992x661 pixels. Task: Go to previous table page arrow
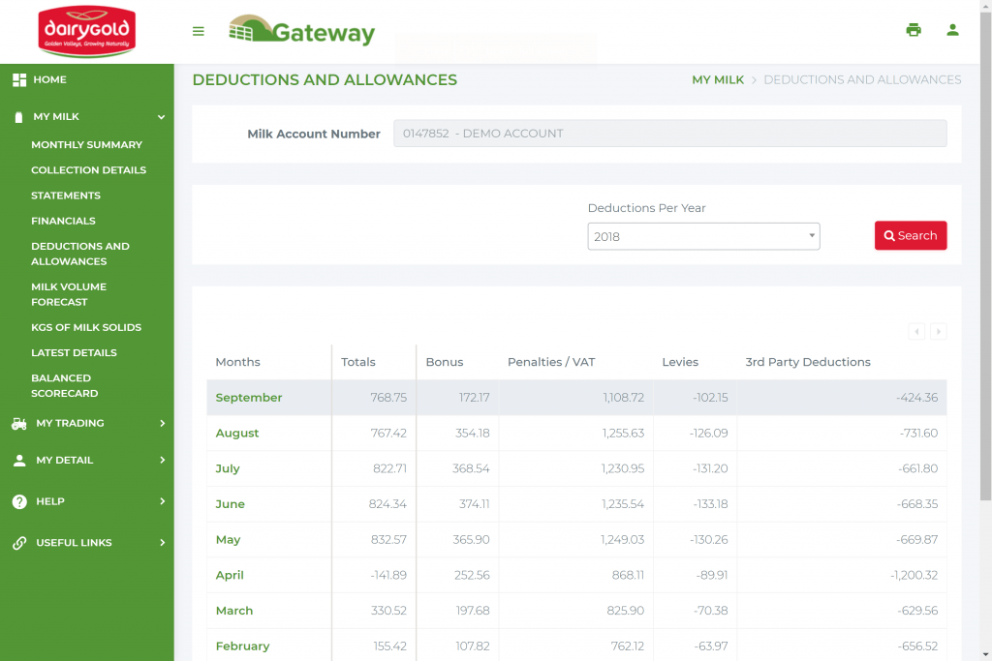[916, 331]
